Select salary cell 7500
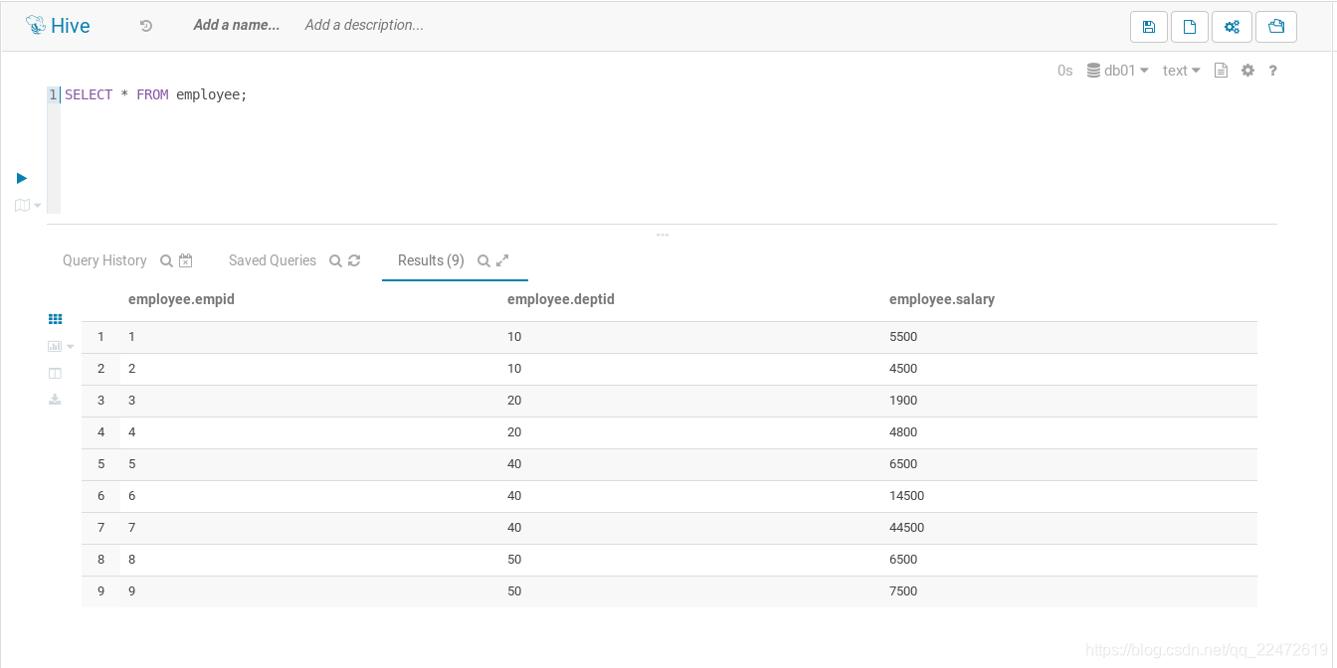Image resolution: width=1337 pixels, height=668 pixels. pos(903,591)
